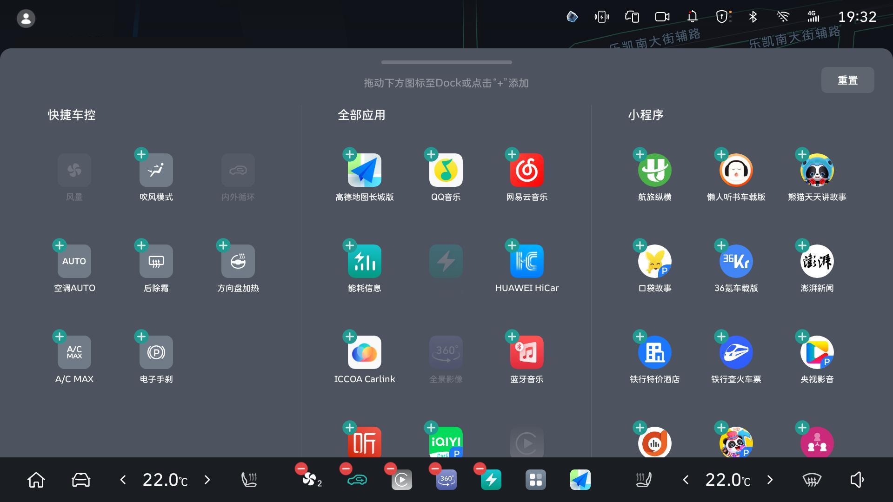
Task: Remove the 360 camera dock item via minus badge
Action: coord(435,469)
